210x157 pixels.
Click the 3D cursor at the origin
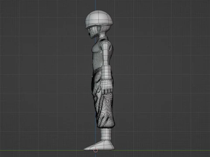tap(95, 150)
